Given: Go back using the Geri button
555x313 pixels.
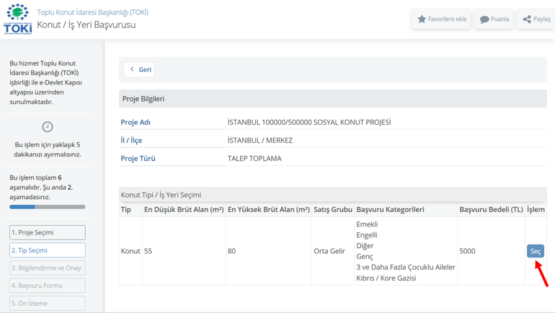Looking at the screenshot, I should (139, 70).
